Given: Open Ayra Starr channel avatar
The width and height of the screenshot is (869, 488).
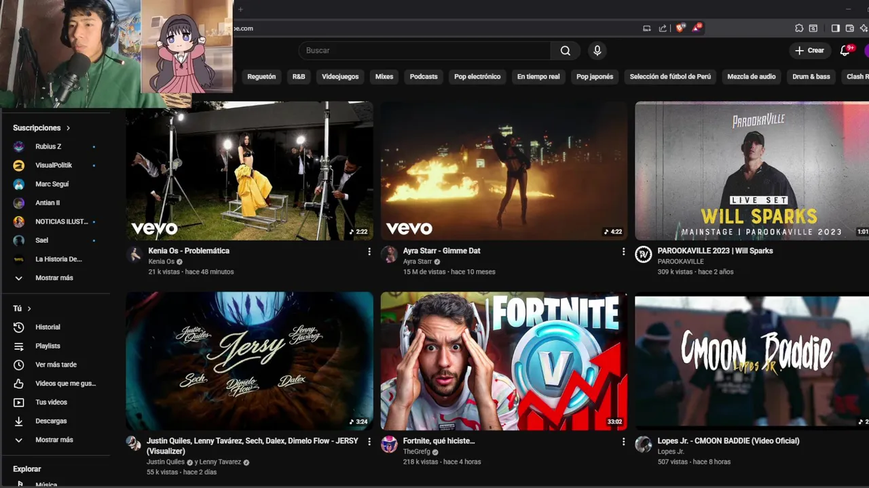Looking at the screenshot, I should (x=389, y=254).
